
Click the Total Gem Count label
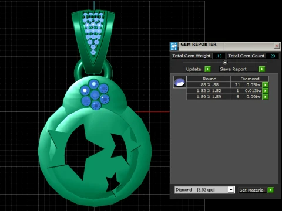(246, 56)
